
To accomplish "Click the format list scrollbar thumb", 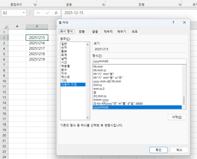I will (184, 100).
